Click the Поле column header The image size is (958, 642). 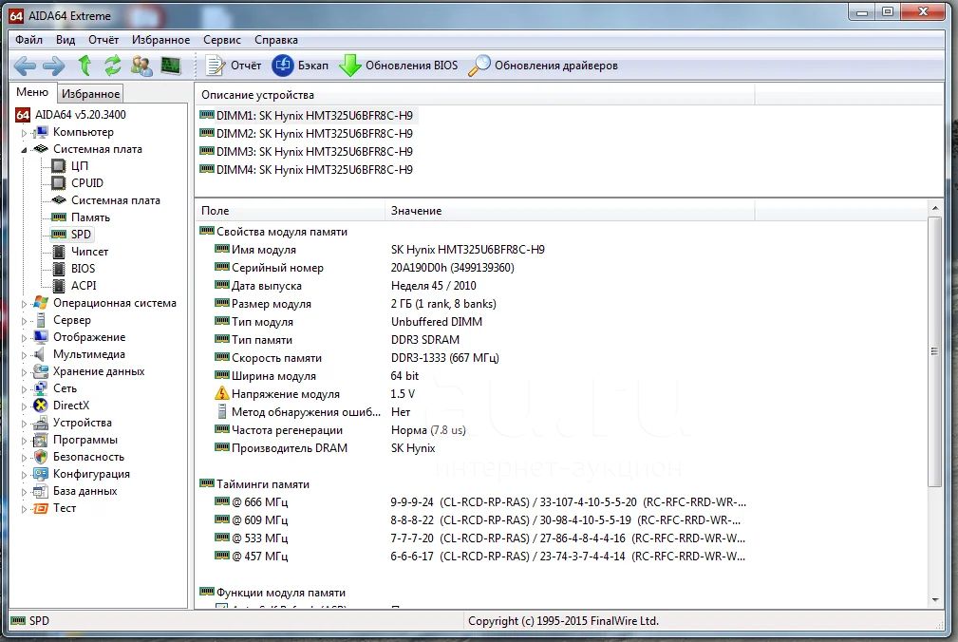[290, 211]
